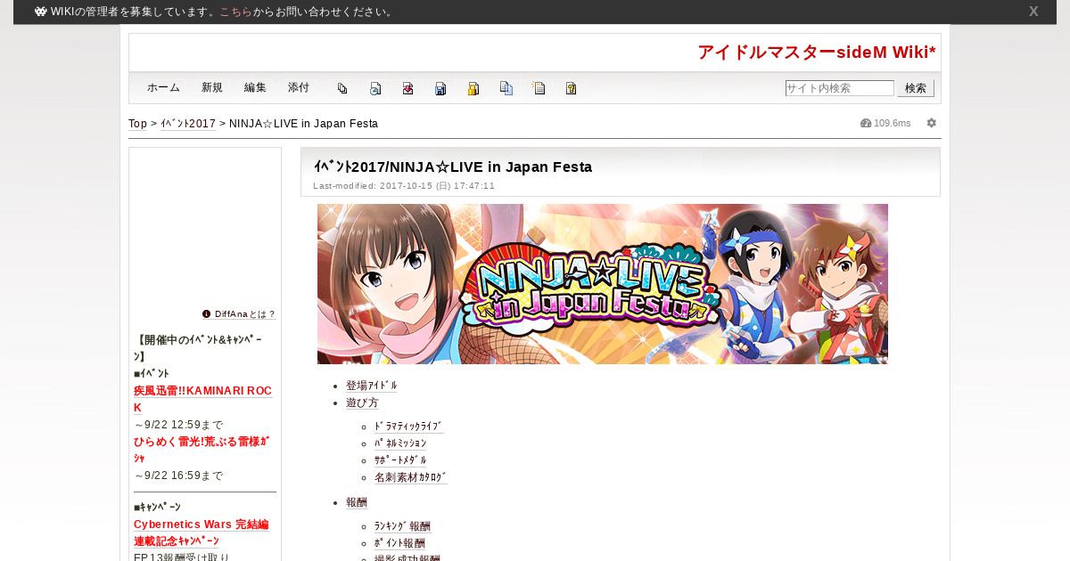Jump to ﾊﾟﾈﾙﾐｯｼｮﾝ section
Viewport: 1070px width, 561px height.
pyautogui.click(x=400, y=443)
